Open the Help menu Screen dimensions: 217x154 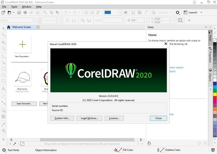point(39,7)
